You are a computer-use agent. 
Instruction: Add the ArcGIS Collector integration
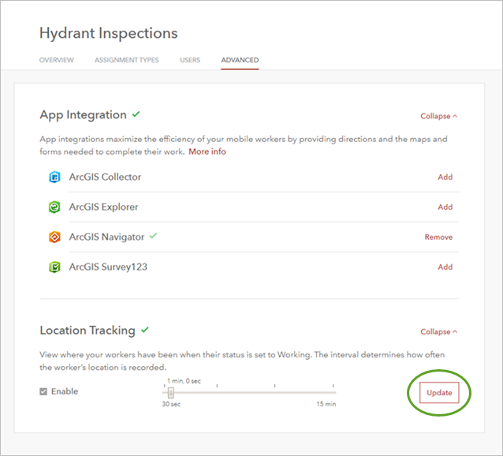coord(445,178)
